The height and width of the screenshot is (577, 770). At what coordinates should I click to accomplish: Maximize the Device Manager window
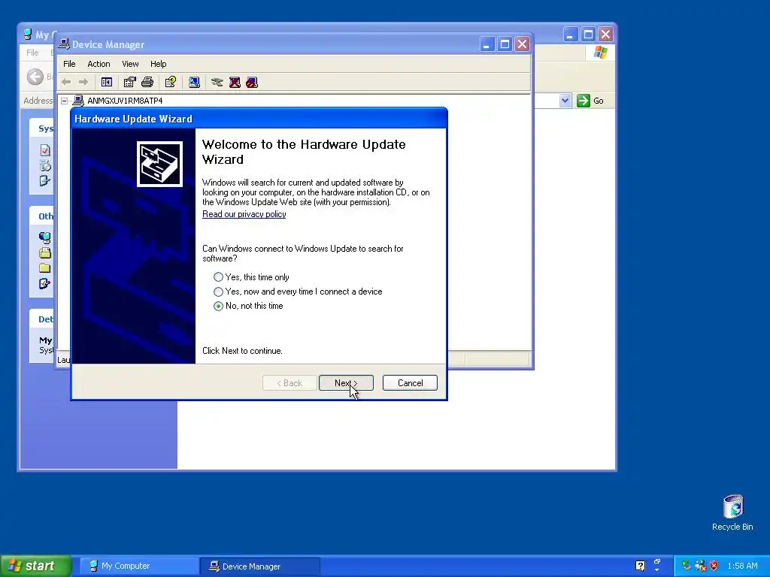point(505,44)
